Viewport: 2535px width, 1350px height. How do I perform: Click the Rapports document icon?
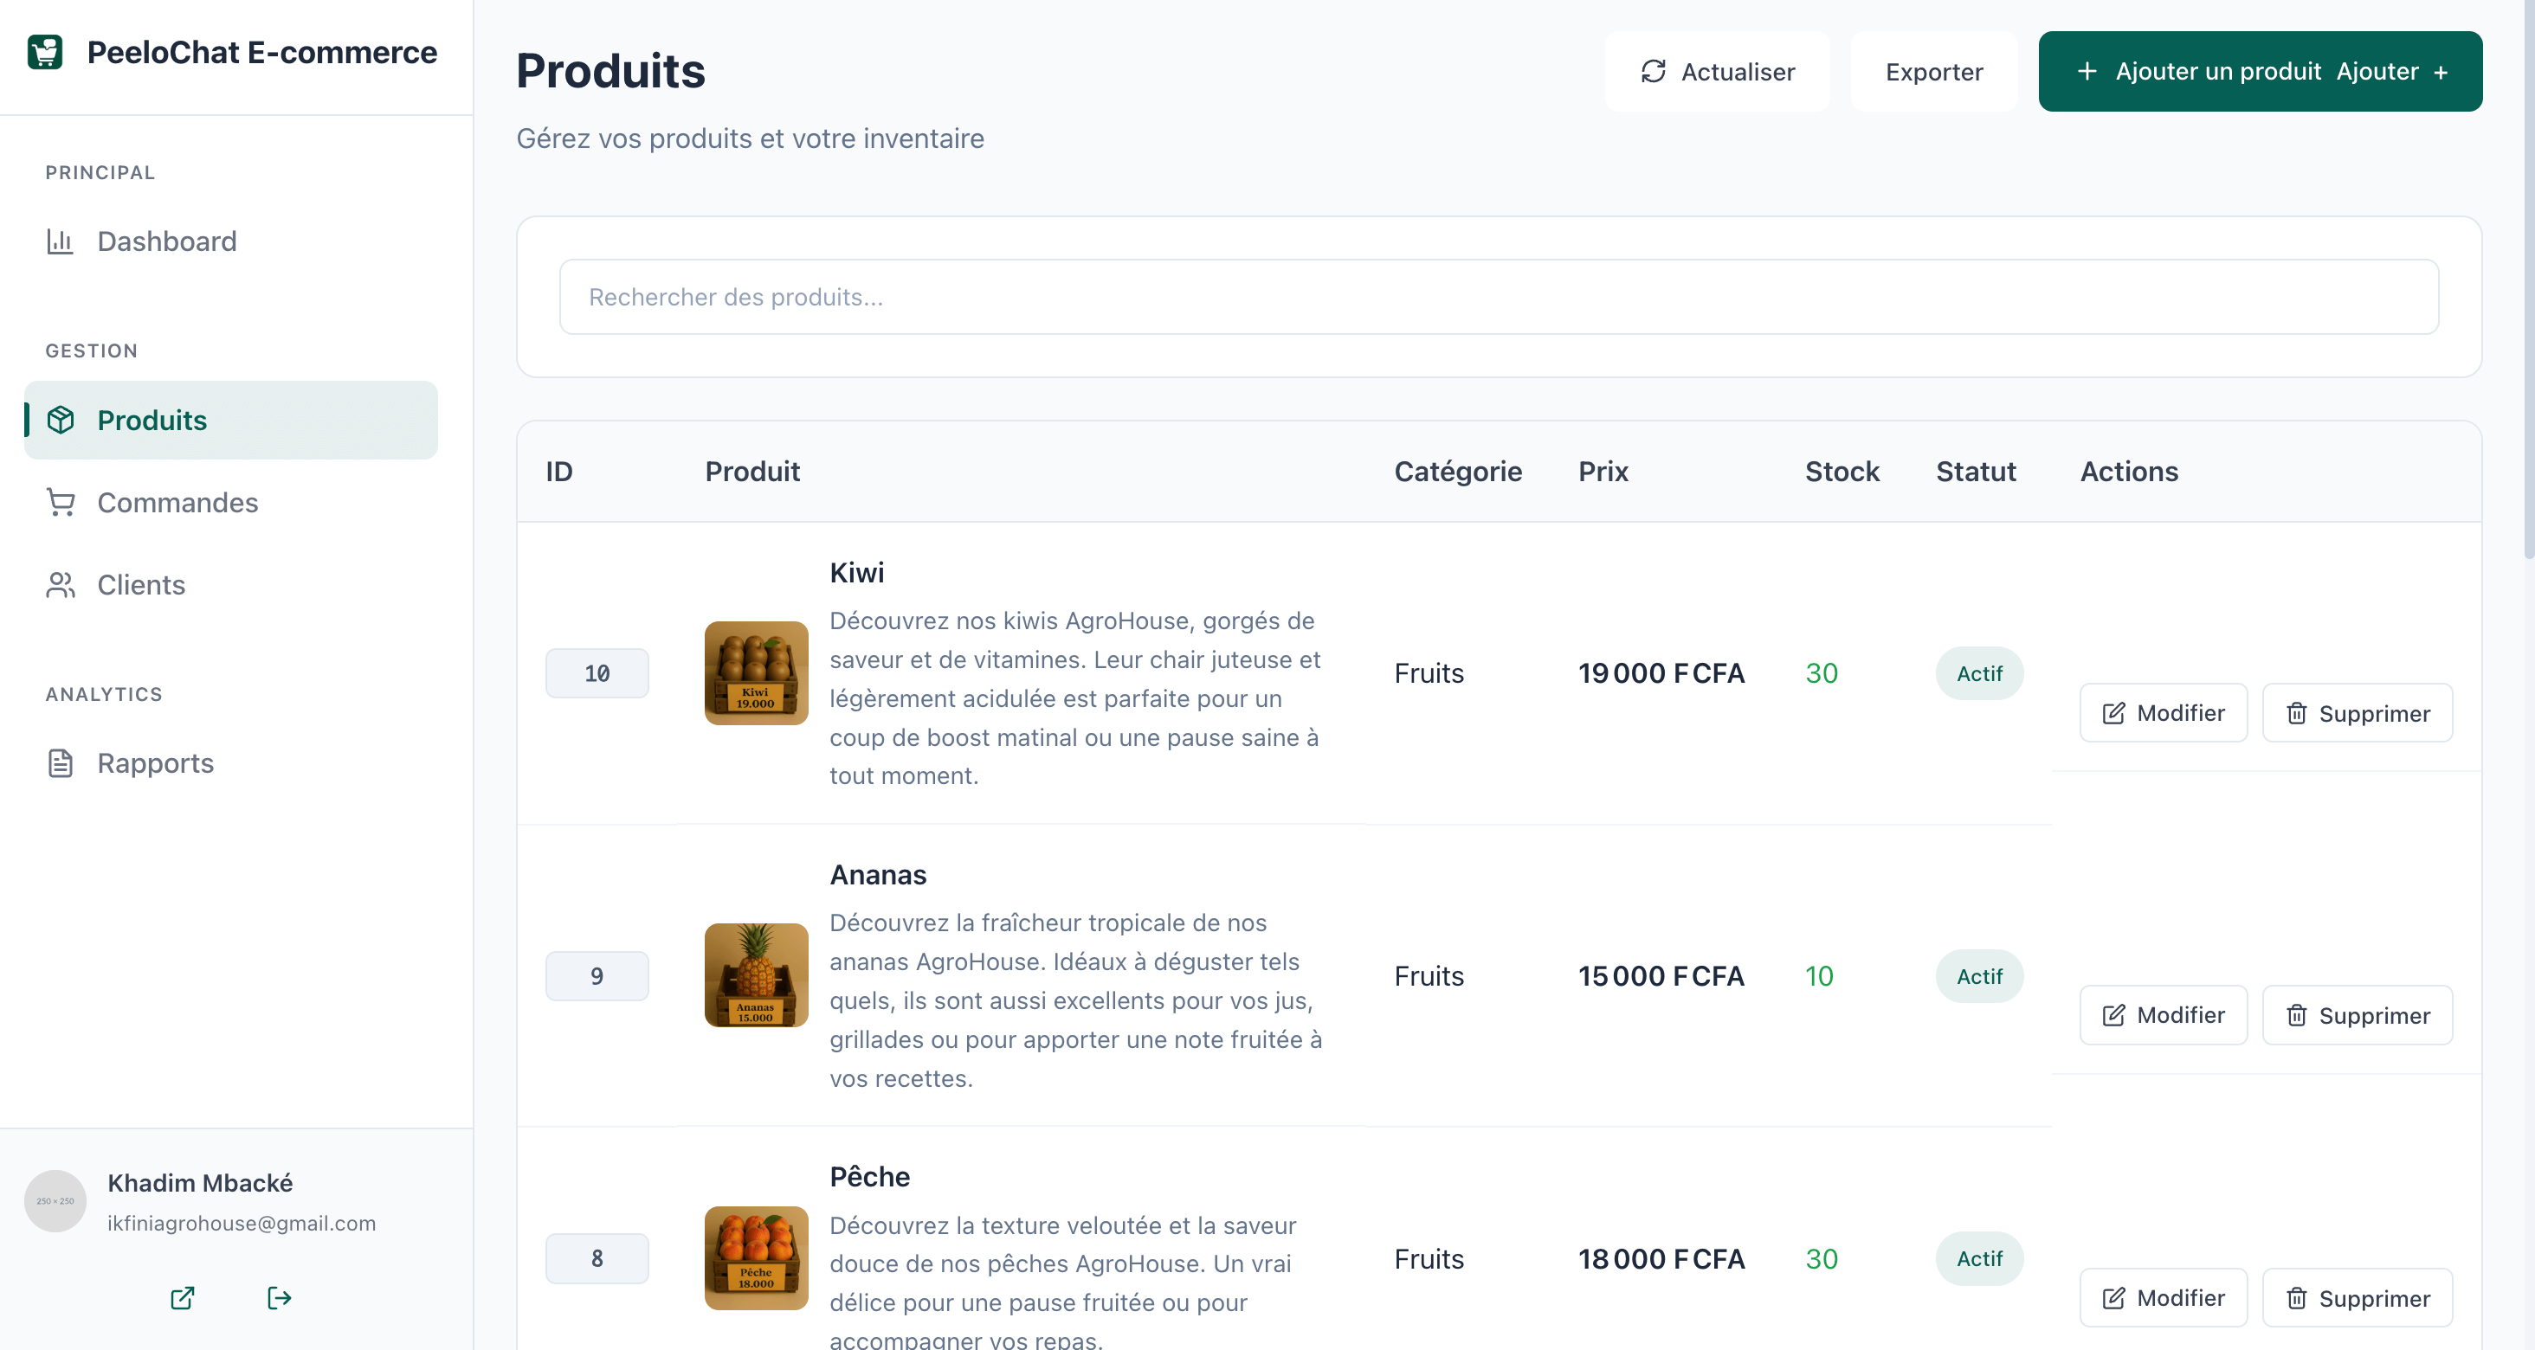pyautogui.click(x=60, y=762)
